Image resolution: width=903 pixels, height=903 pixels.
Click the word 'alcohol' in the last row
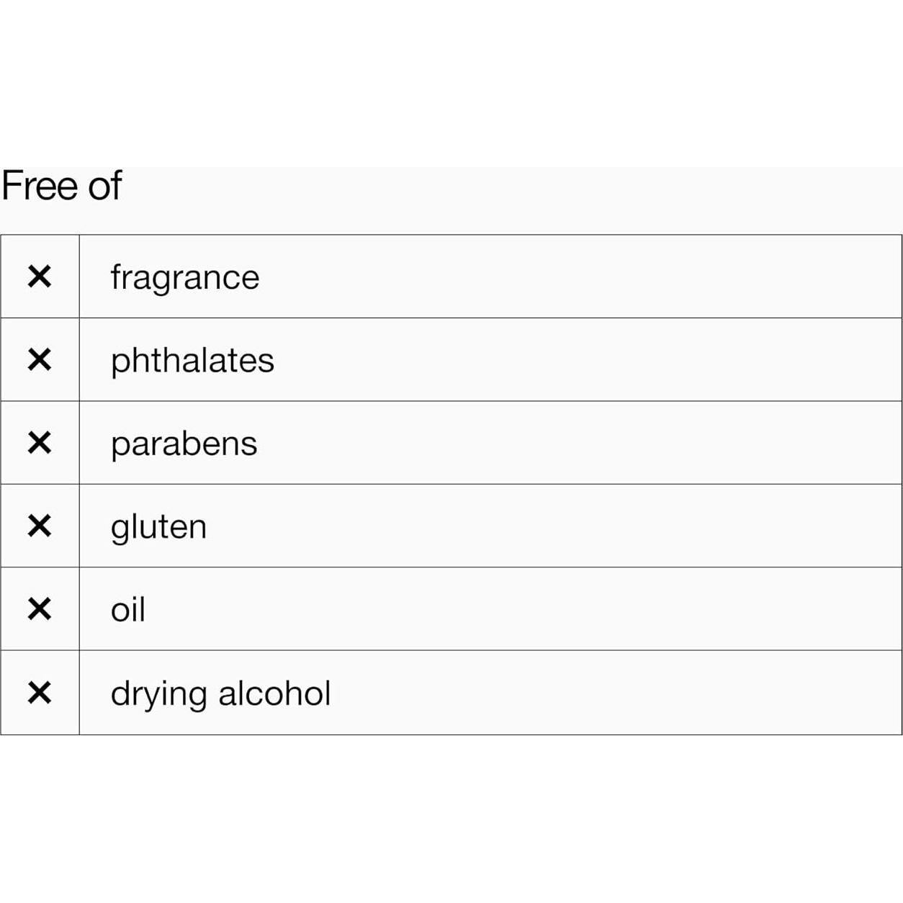(x=274, y=693)
